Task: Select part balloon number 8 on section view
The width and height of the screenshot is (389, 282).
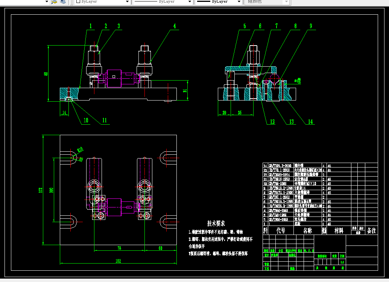Action: tap(295, 26)
